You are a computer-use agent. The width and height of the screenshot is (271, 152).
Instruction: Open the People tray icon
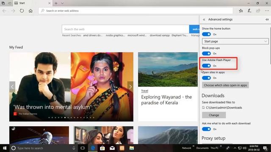click(228, 148)
